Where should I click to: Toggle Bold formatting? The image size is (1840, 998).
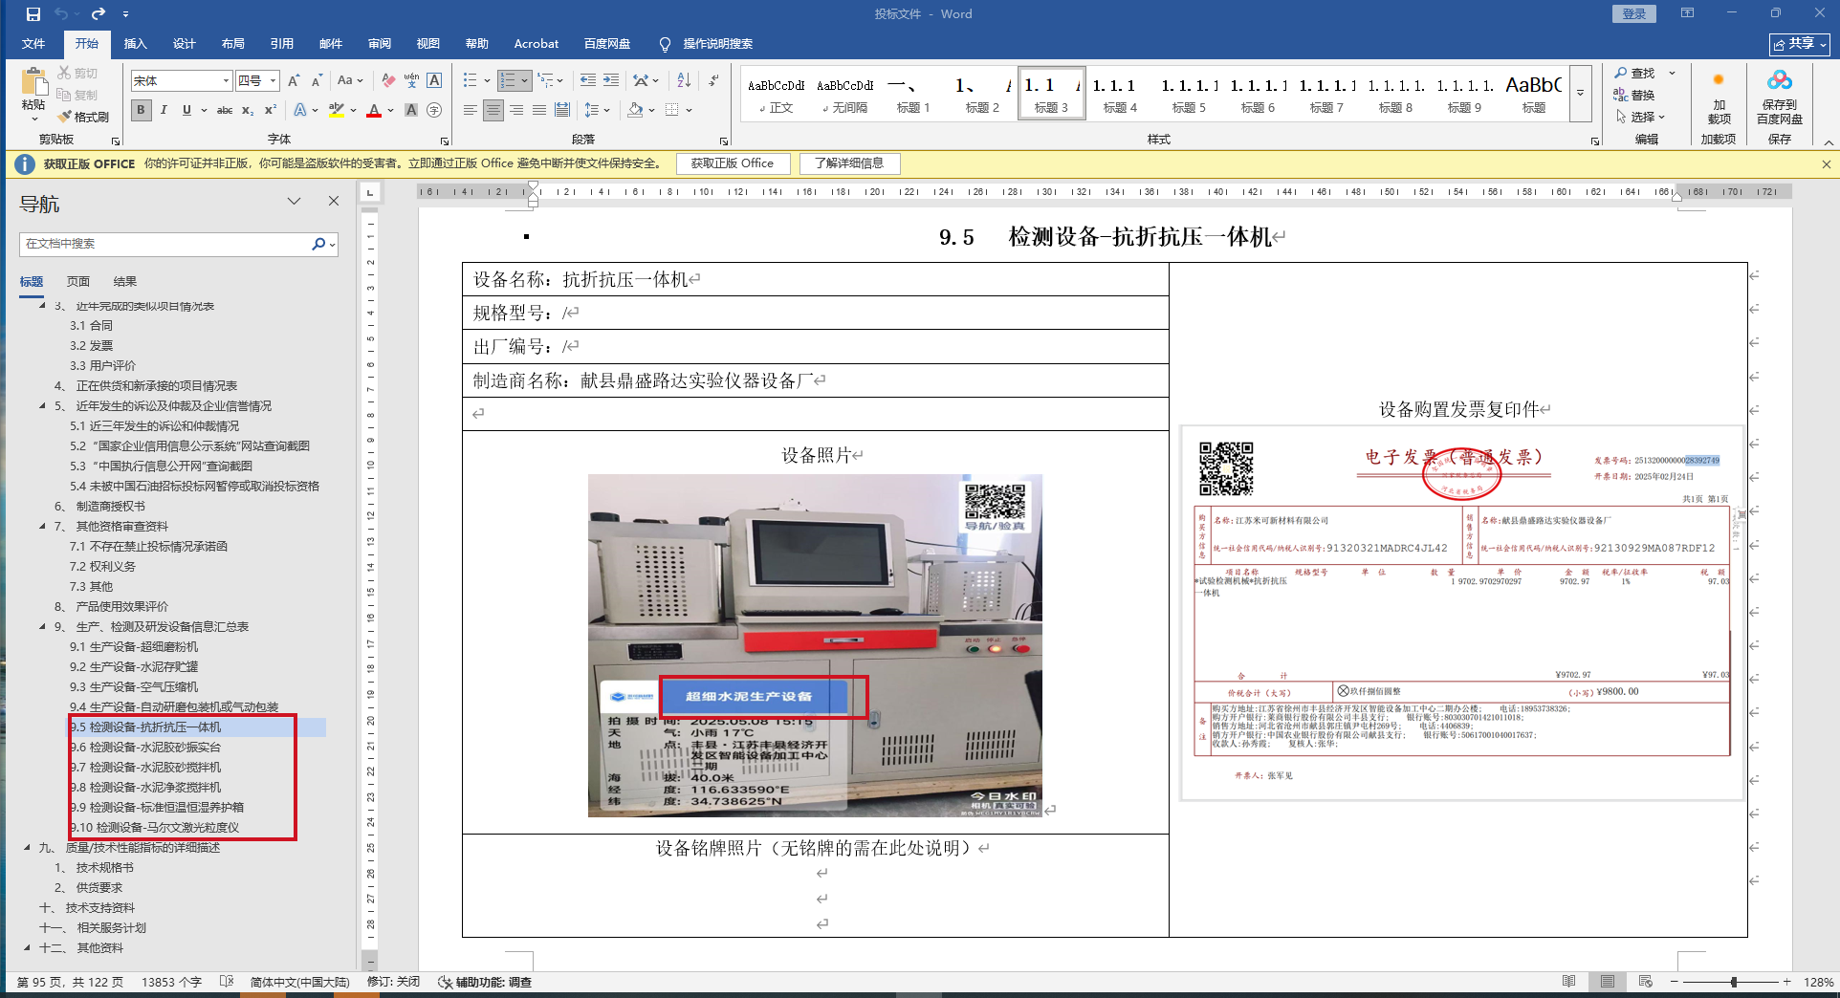[x=141, y=110]
